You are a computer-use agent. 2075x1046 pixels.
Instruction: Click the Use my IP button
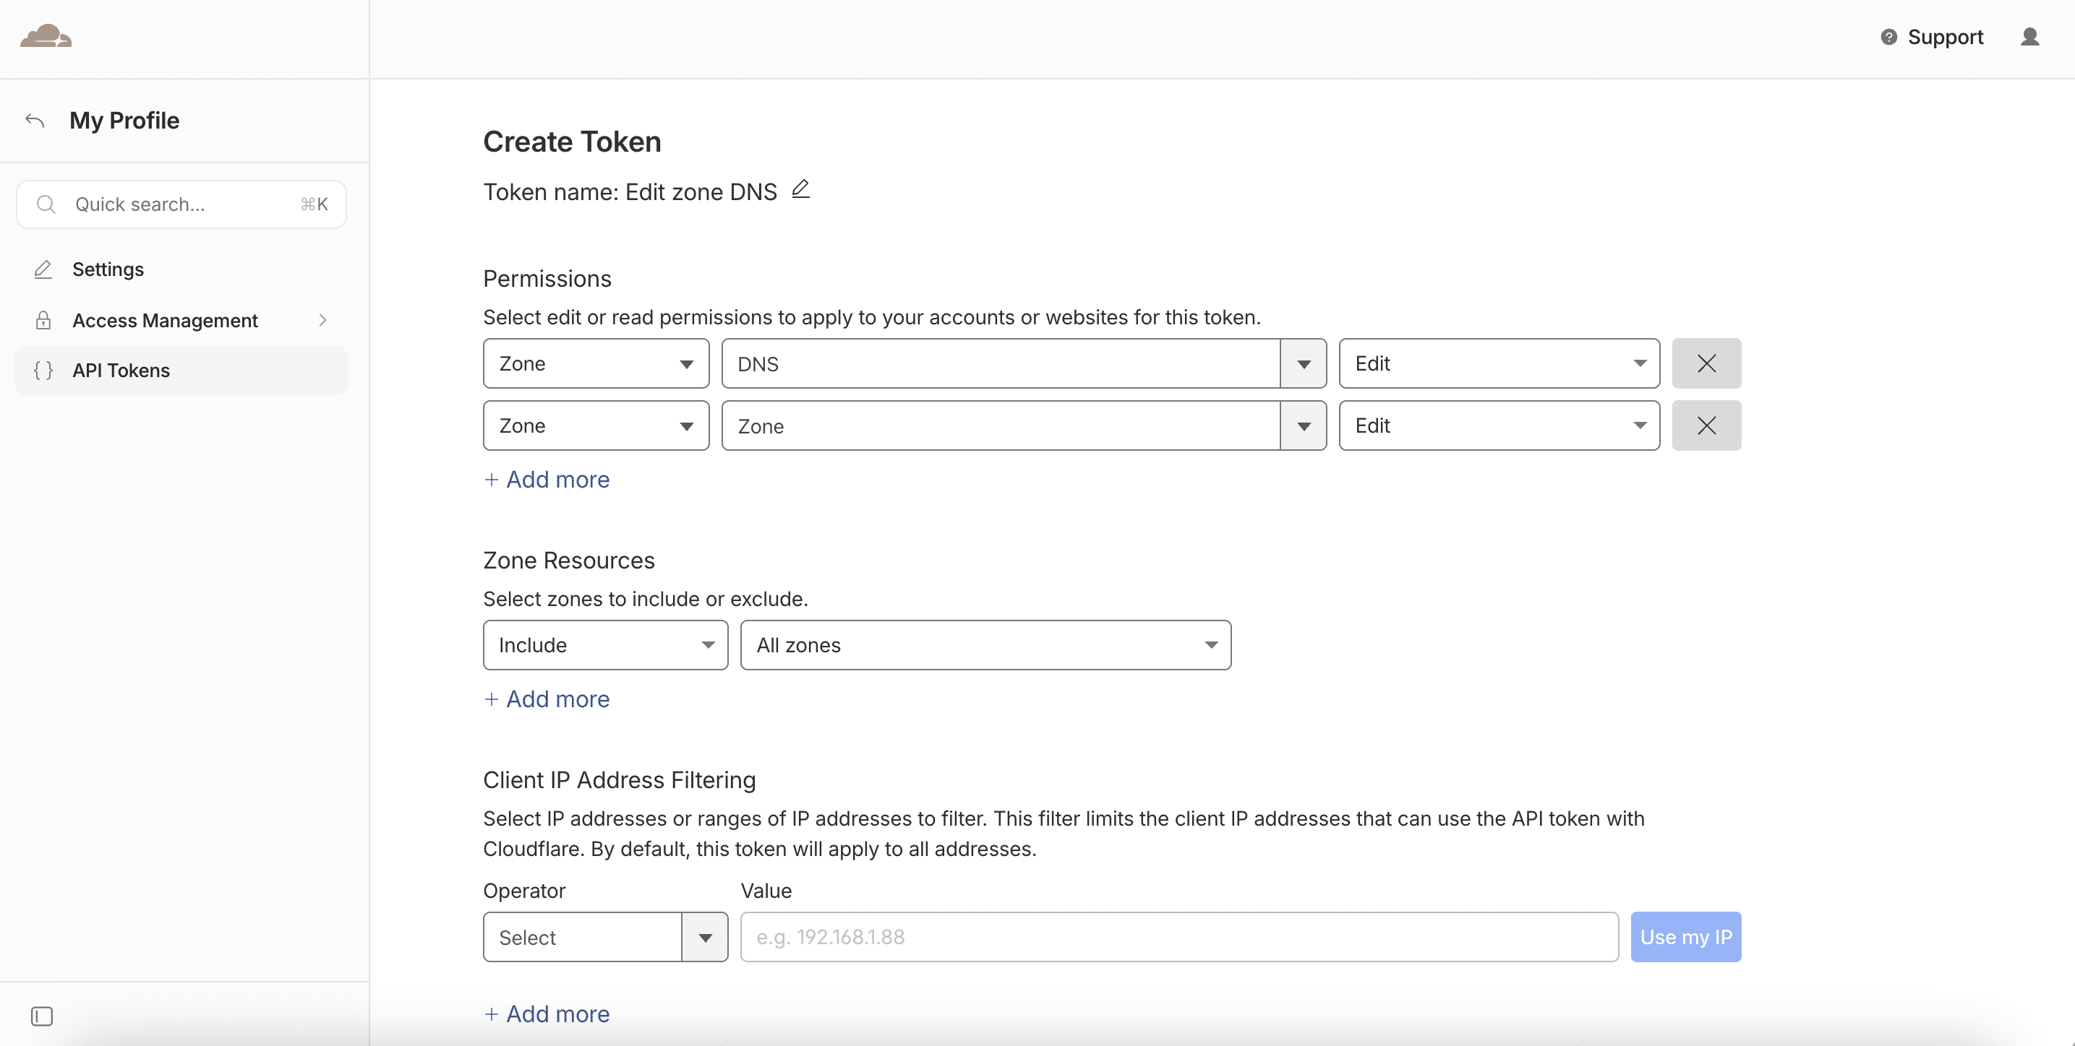[x=1686, y=938]
